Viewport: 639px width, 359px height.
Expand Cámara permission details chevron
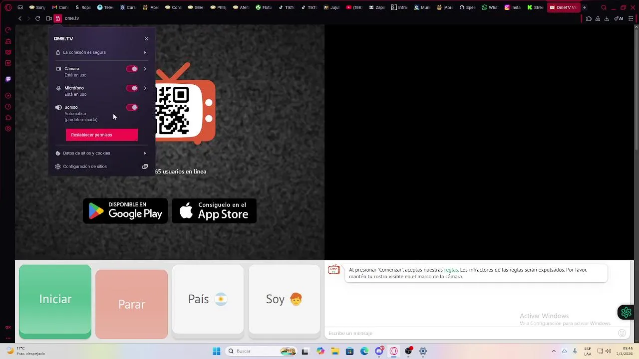[145, 69]
